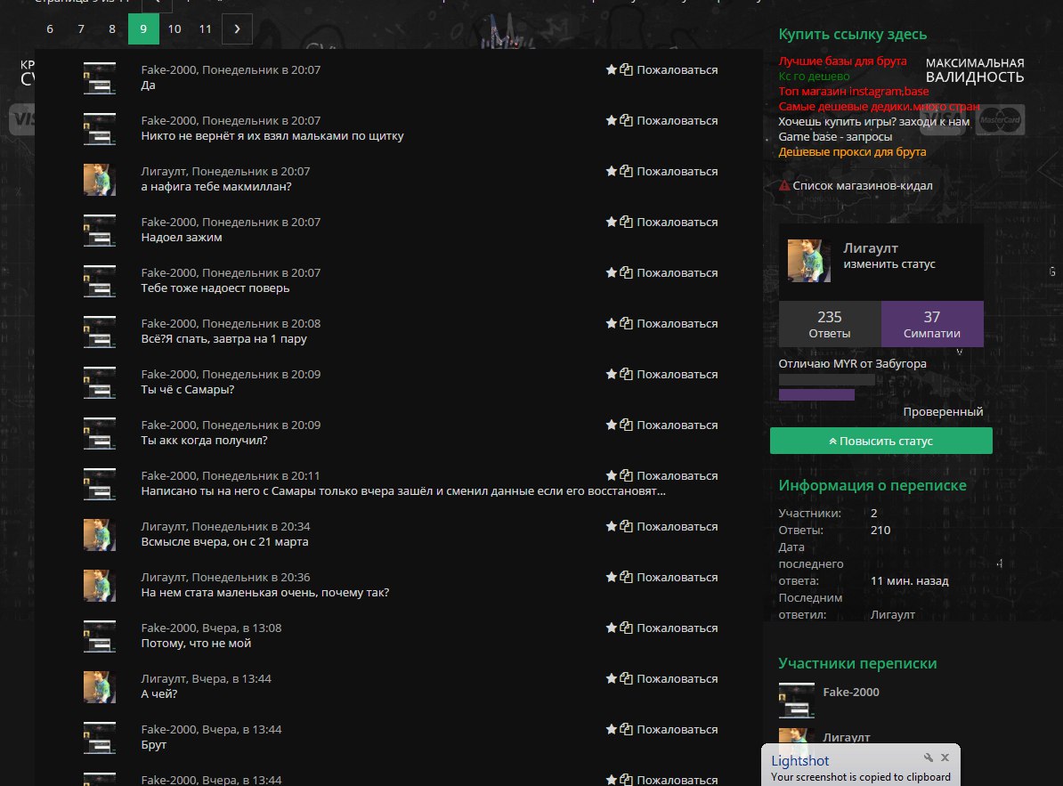This screenshot has height=786, width=1063.
Task: Go to page 6 of the conversation
Action: tap(50, 29)
